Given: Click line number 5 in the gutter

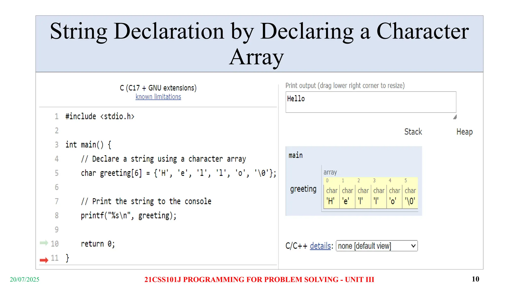Looking at the screenshot, I should coord(57,173).
